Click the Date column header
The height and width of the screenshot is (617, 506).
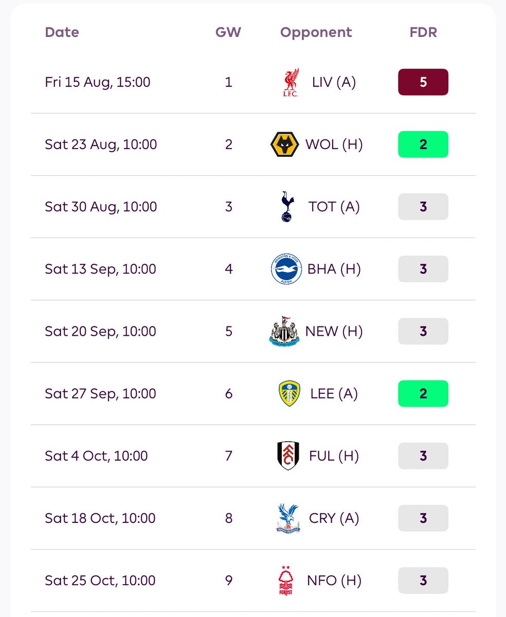pos(63,32)
